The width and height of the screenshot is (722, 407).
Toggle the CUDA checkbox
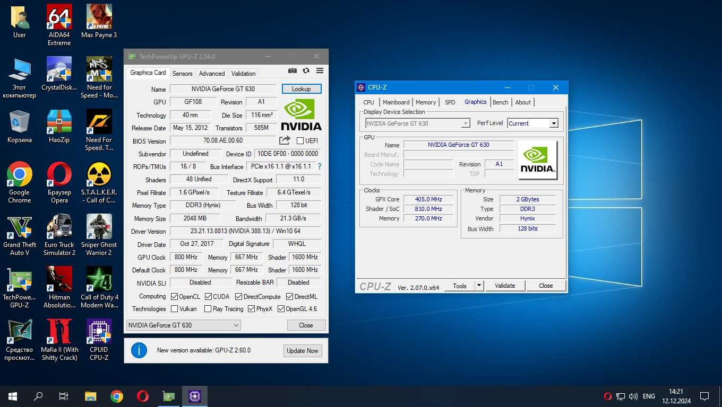(x=208, y=296)
